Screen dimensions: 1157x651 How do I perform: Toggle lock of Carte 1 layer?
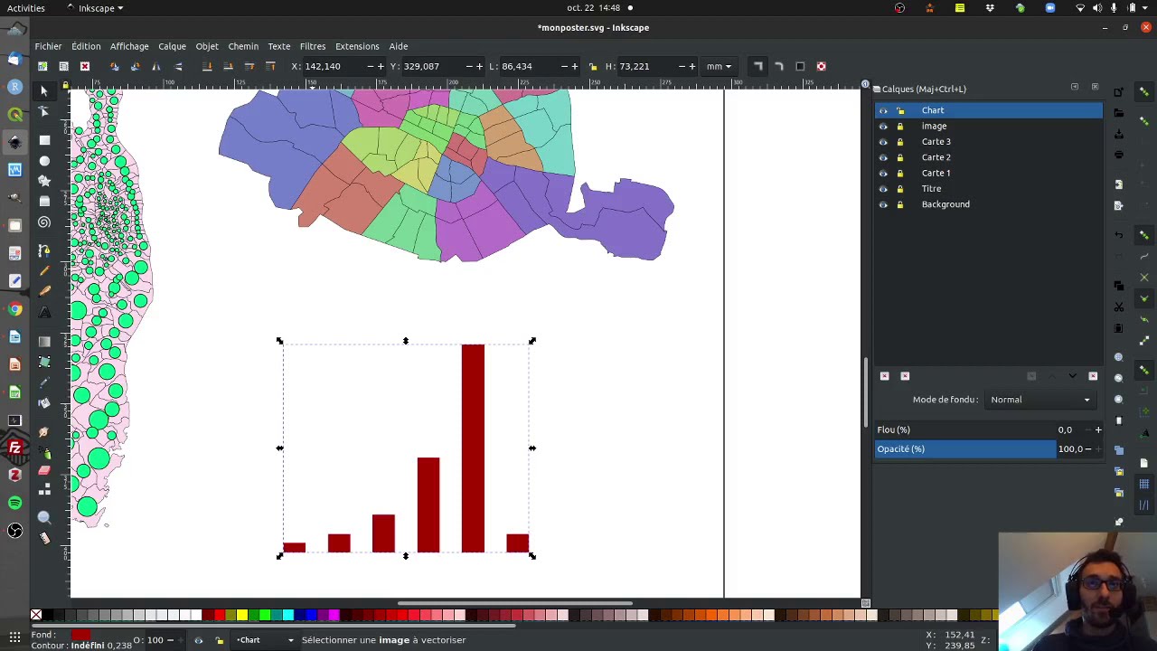click(x=900, y=174)
